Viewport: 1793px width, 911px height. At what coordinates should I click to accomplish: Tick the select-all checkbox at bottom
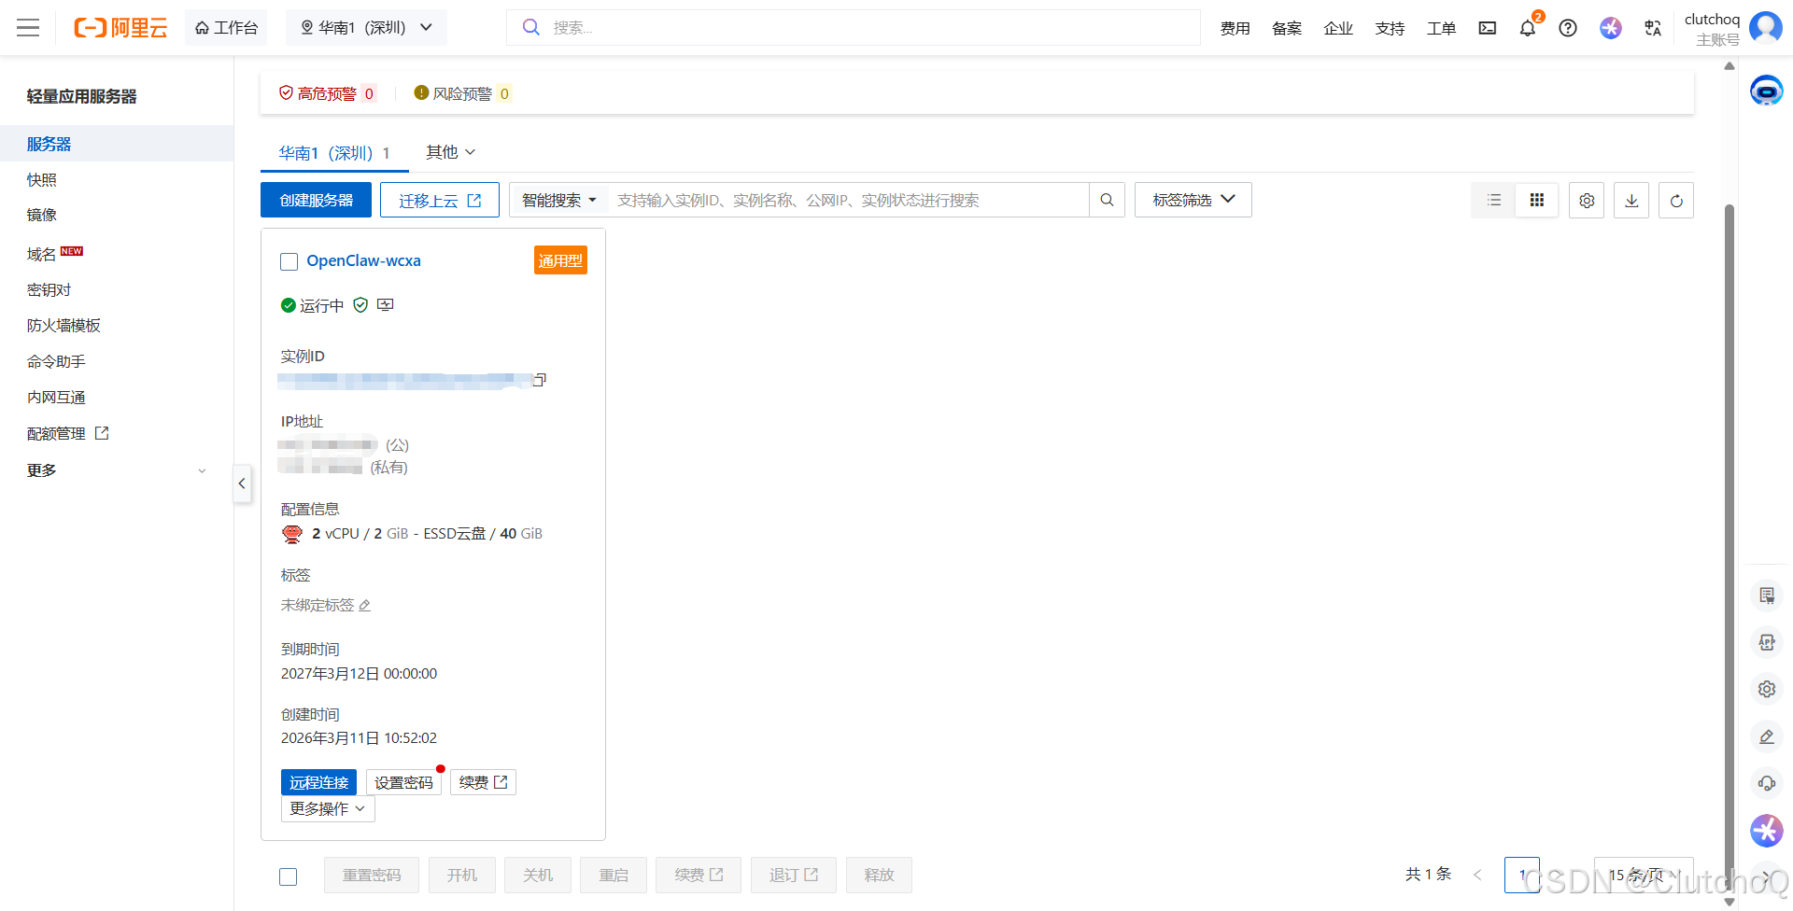pos(289,876)
